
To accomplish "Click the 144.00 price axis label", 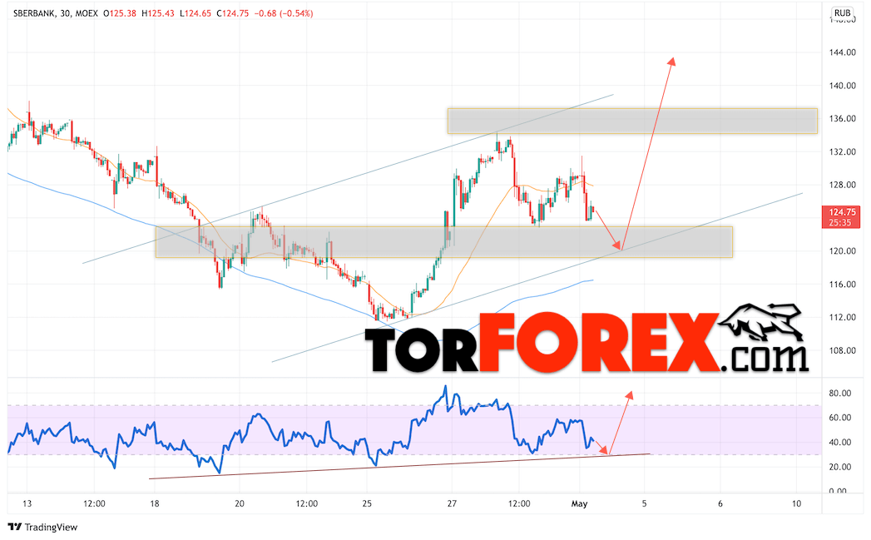I will click(842, 52).
